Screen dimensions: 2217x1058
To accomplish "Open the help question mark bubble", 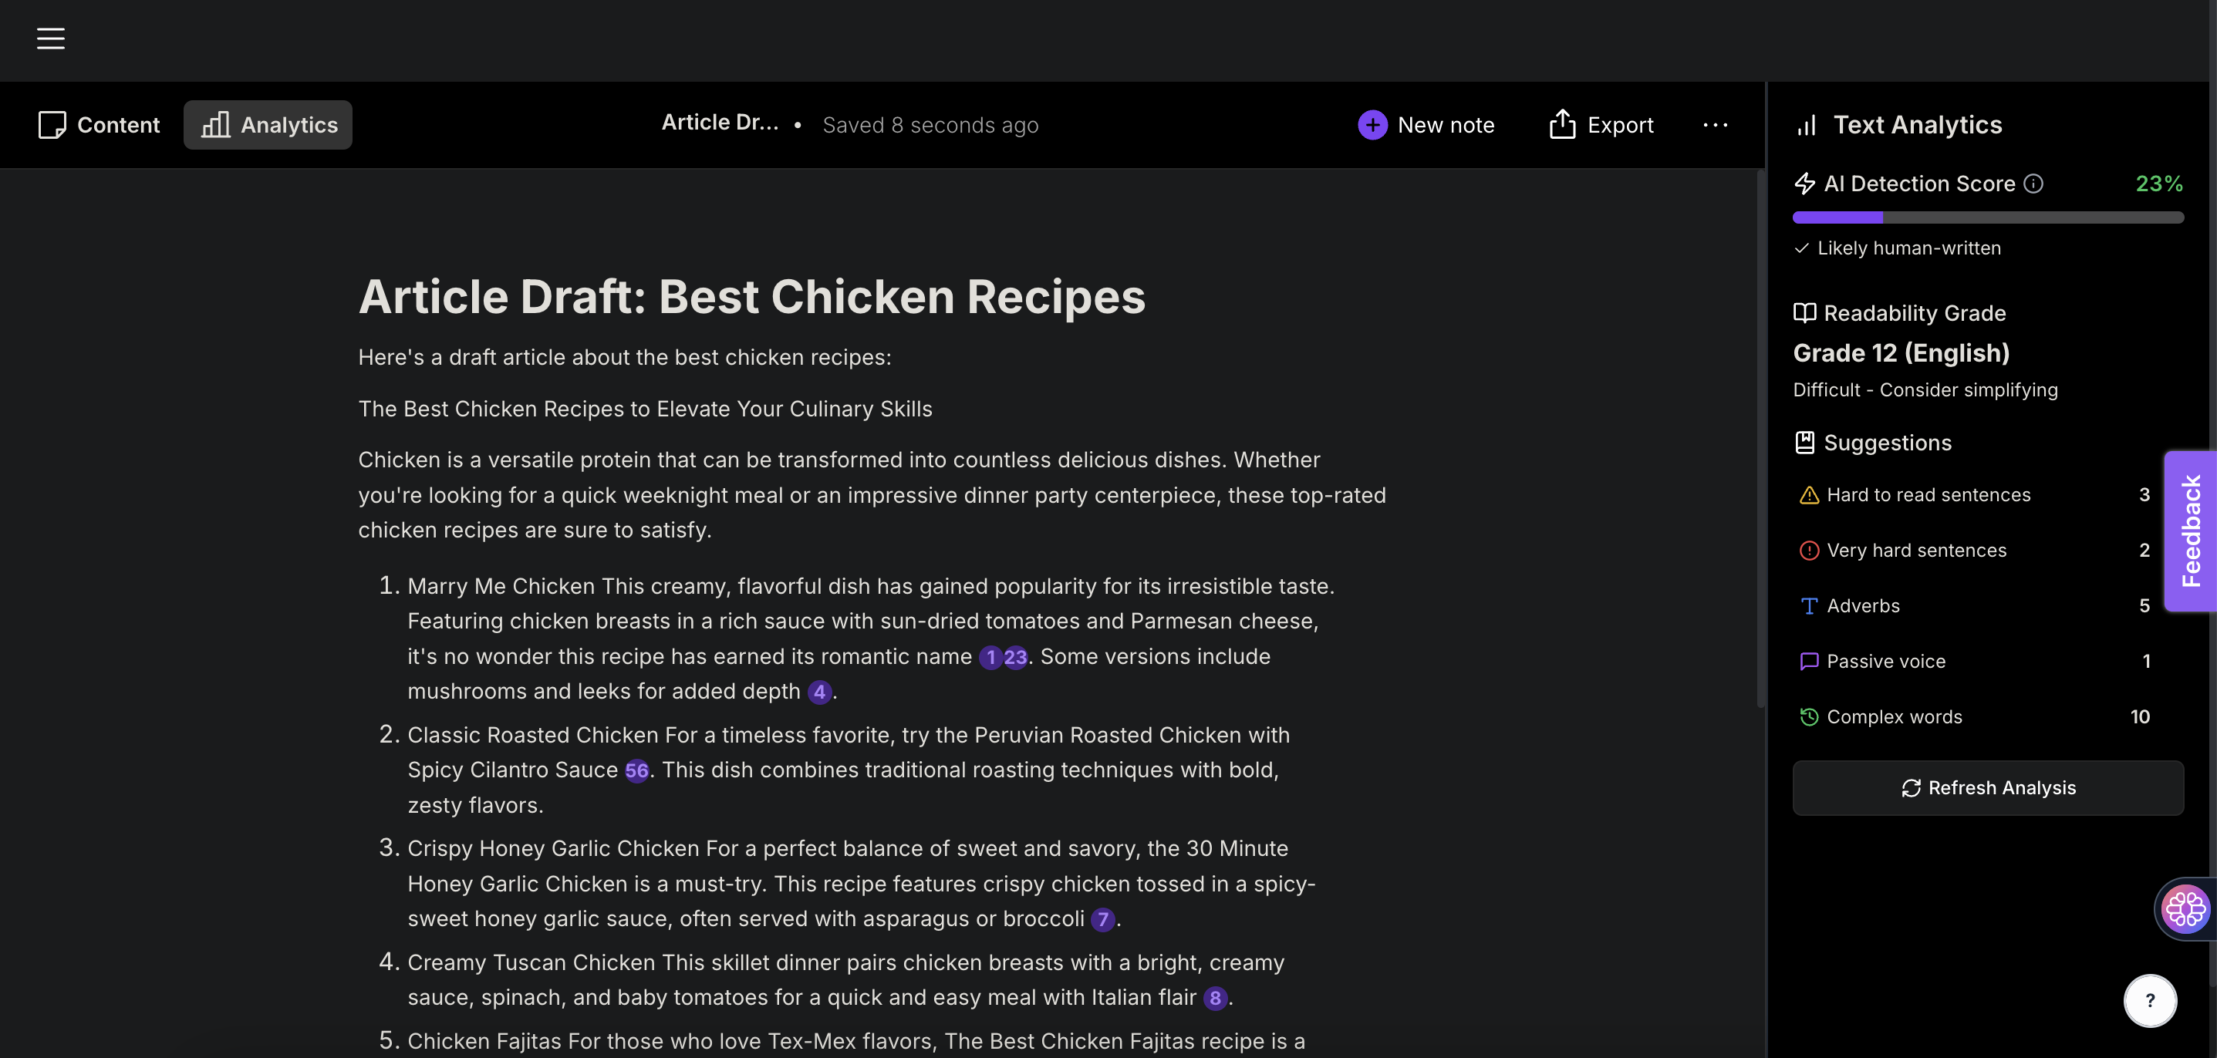I will click(x=2150, y=1000).
